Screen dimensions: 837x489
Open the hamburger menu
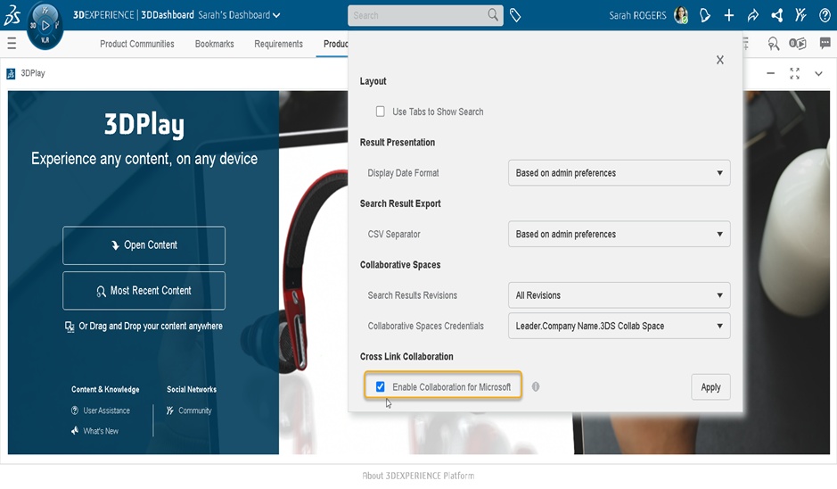click(12, 44)
